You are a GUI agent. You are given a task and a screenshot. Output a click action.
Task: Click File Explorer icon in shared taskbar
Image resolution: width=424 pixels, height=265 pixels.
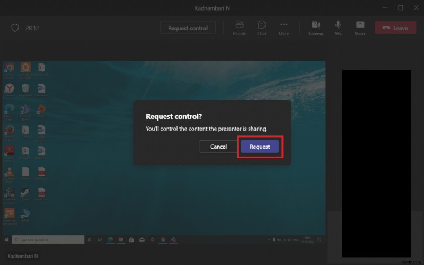[x=121, y=240]
